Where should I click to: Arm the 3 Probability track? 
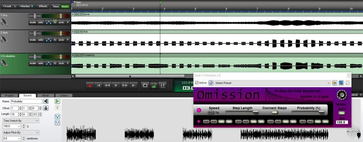pos(61,63)
